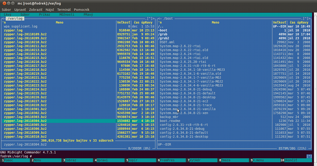The image size is (317, 166).
Task: Click the left panel forward arrow
Action: [x=154, y=19]
